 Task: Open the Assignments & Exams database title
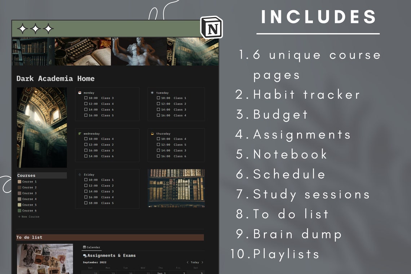(111, 255)
